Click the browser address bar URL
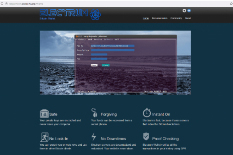The width and height of the screenshot is (233, 155). point(26,4)
